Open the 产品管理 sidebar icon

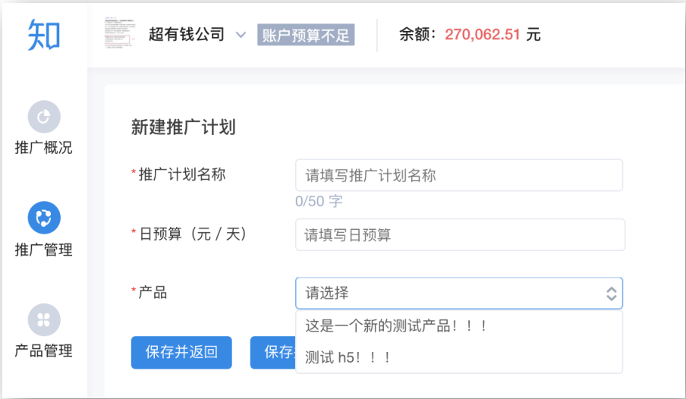(x=44, y=319)
